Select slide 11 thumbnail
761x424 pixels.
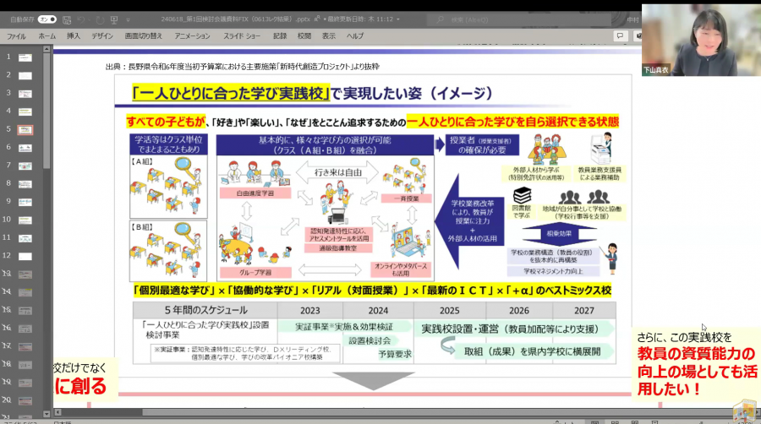coord(25,238)
